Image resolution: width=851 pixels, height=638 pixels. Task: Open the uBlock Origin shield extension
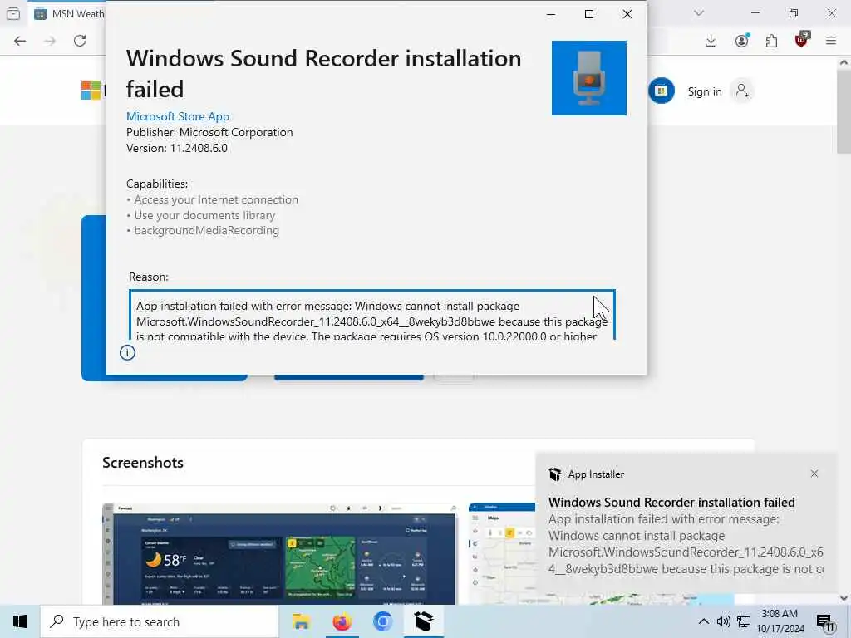click(802, 40)
